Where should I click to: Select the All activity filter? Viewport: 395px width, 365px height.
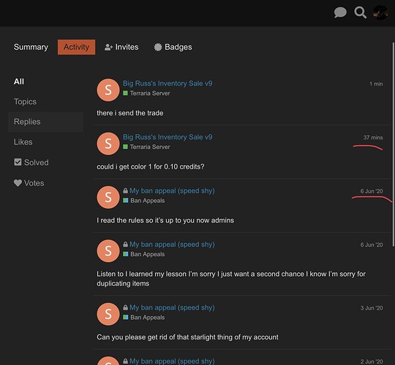tap(19, 82)
